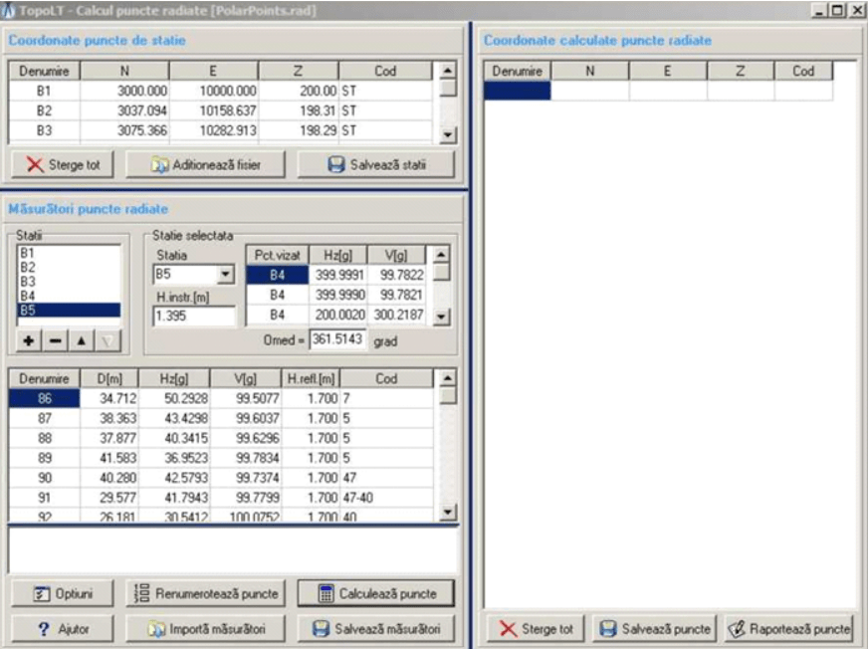The width and height of the screenshot is (868, 649).
Task: Click Raportează puncte button
Action: [x=788, y=628]
